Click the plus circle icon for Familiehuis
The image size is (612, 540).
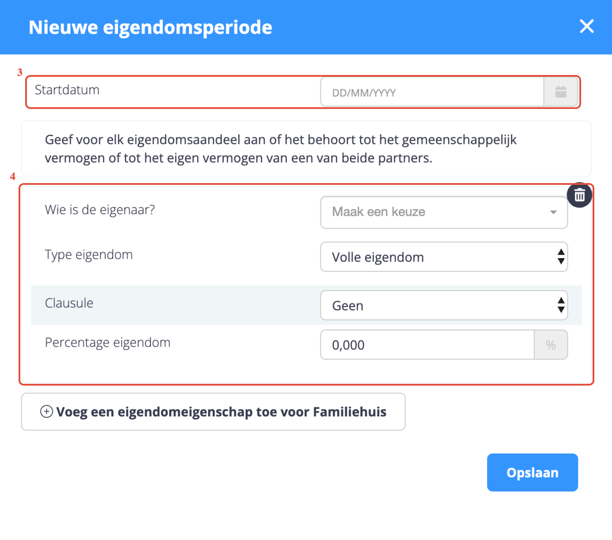coord(46,412)
